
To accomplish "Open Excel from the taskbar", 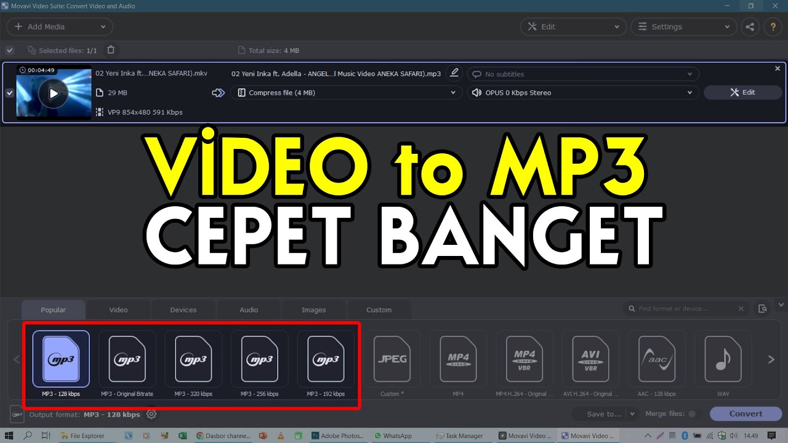I will pos(182,436).
